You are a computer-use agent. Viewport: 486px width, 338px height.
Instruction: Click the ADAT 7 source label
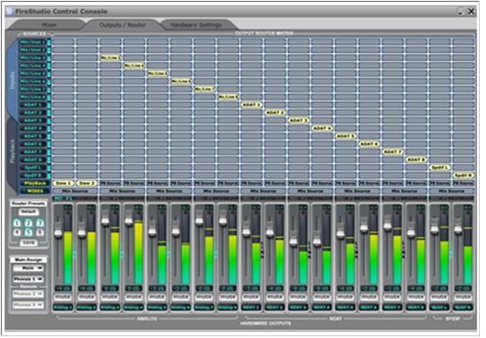click(33, 152)
